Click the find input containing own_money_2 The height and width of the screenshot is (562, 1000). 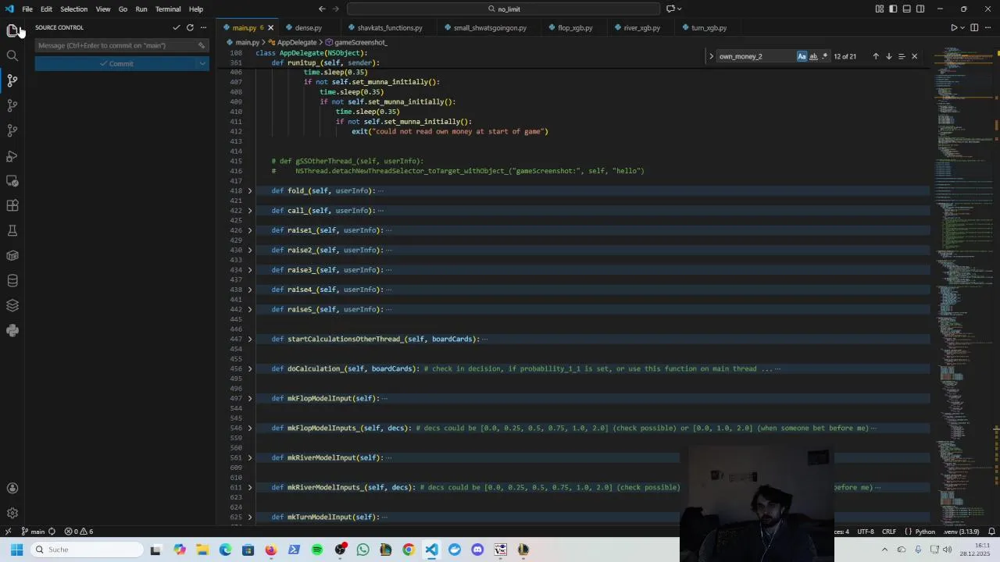click(755, 56)
